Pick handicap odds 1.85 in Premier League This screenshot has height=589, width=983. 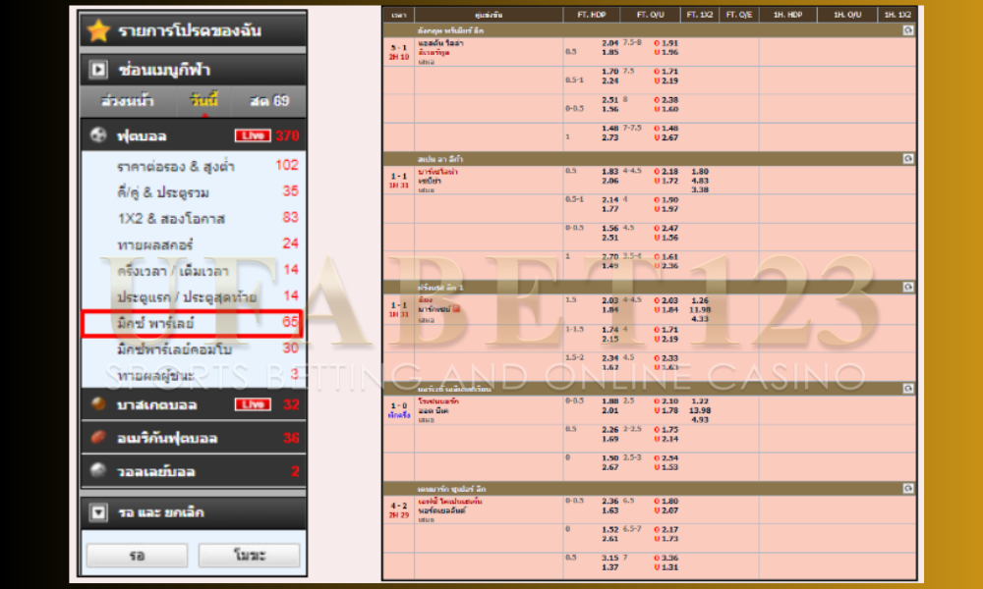click(x=610, y=53)
